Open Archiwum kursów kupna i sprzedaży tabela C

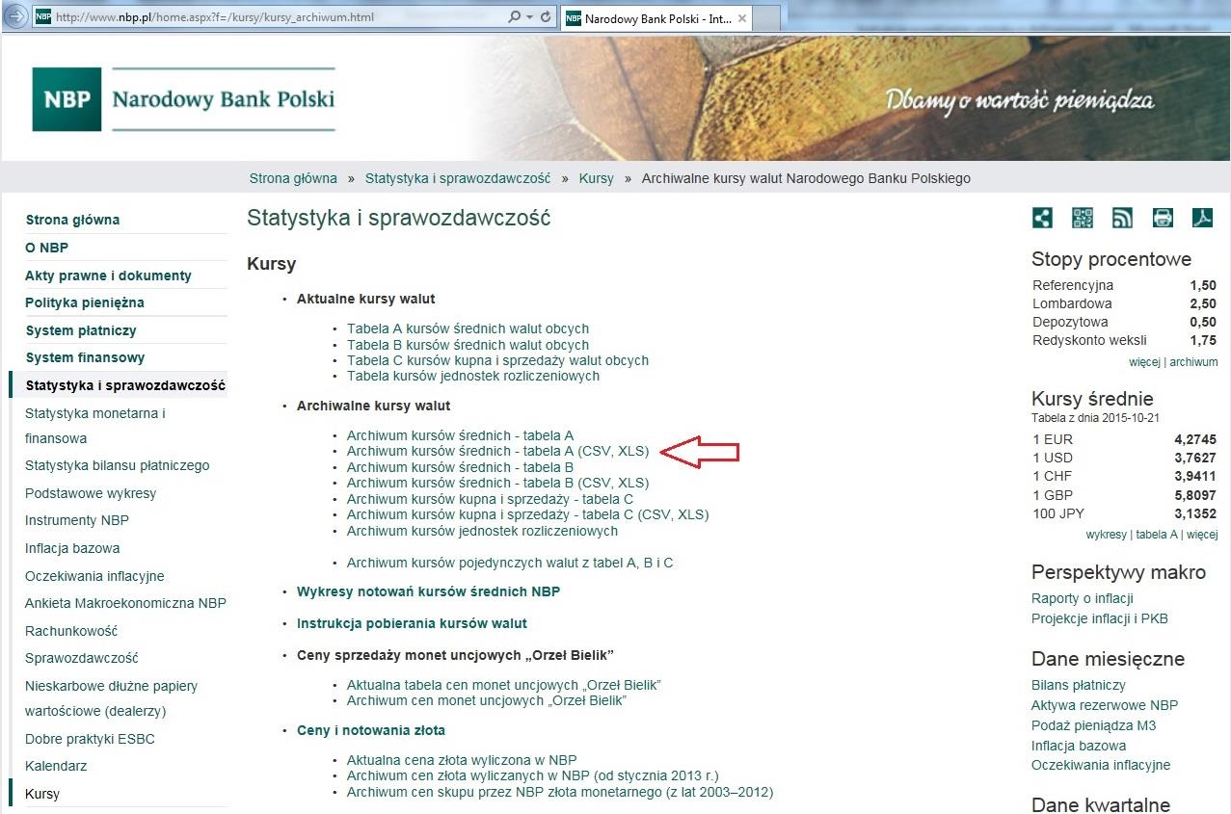coord(490,499)
